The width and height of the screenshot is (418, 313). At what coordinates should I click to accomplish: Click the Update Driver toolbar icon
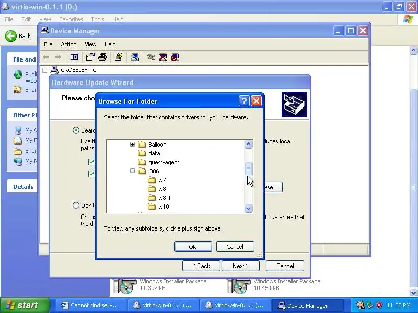click(150, 57)
